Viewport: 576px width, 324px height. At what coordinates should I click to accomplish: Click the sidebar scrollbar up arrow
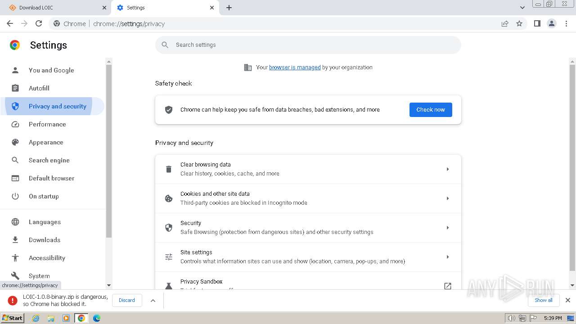pyautogui.click(x=108, y=61)
